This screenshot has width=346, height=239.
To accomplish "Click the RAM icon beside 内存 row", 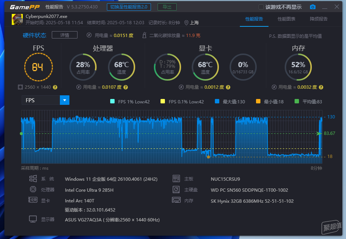I will click(x=176, y=200).
